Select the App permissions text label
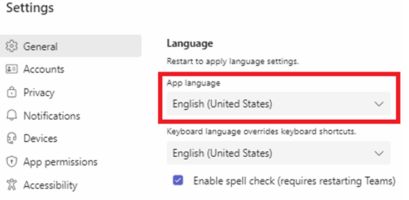 point(61,162)
